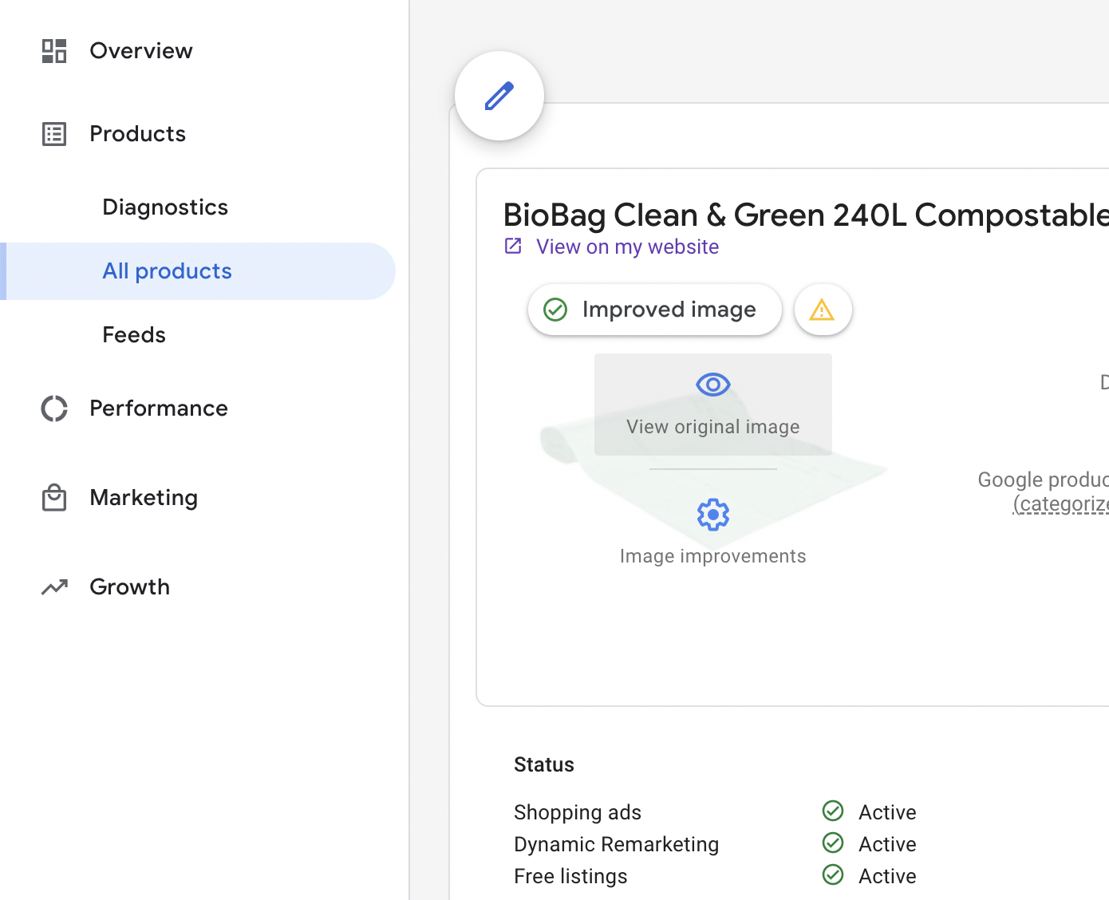Click the Image improvements gear icon
Screen dimensions: 1109x900
point(712,515)
